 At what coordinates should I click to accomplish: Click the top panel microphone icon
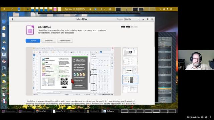coord(168,9)
